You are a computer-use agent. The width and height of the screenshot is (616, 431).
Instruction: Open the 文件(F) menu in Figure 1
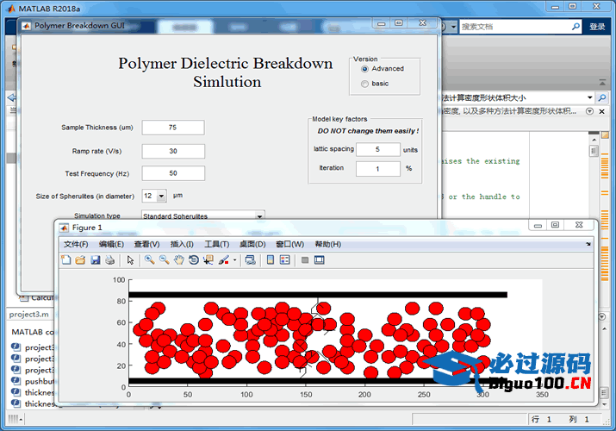click(x=76, y=244)
